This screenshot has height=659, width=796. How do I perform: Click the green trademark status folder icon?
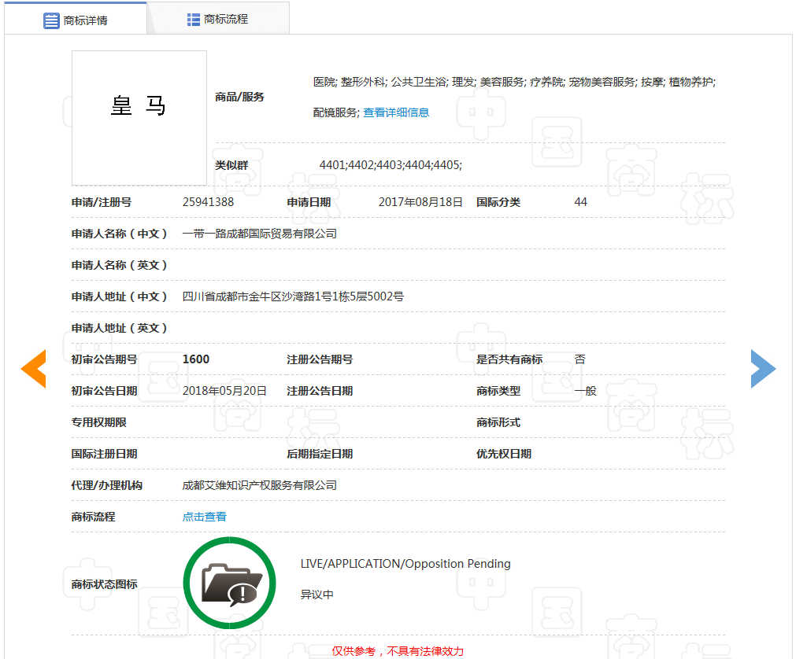229,584
